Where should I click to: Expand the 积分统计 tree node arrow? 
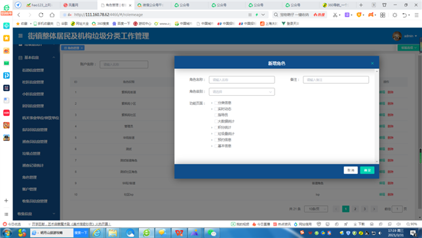click(x=212, y=128)
